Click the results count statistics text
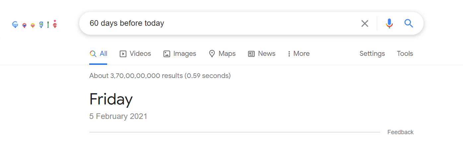Viewport: 463px width, 153px height. [x=160, y=76]
